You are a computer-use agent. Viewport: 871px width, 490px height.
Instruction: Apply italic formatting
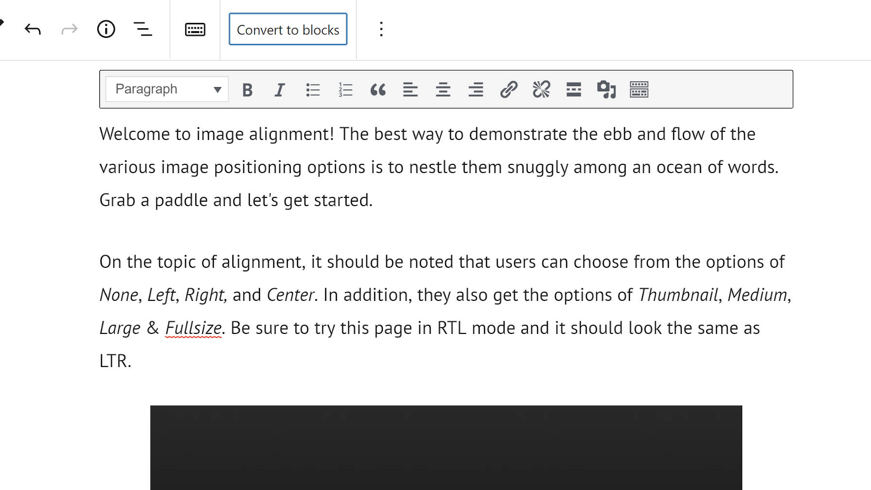click(279, 89)
